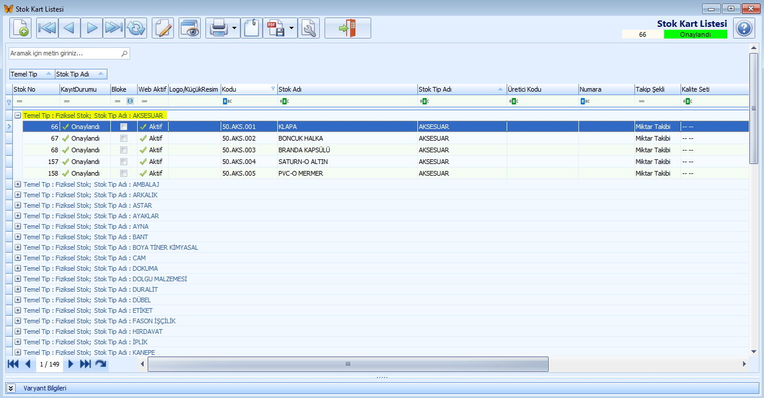Click the DOLGU MALZEMESİ group row
764x398 pixels.
pos(381,279)
